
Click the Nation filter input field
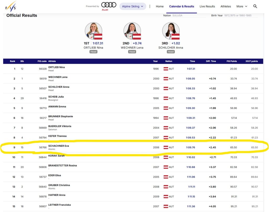[x=189, y=15]
